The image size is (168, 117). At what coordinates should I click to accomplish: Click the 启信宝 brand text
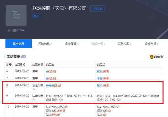(159, 57)
